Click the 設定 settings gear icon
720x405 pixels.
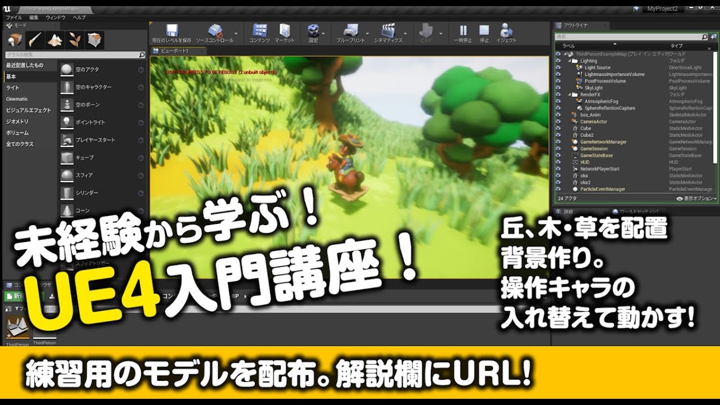313,30
